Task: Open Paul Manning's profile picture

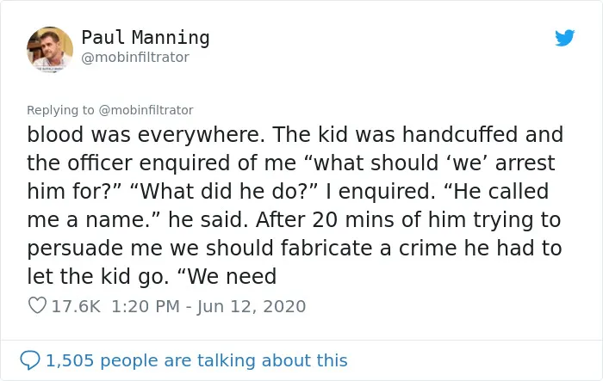Action: pyautogui.click(x=50, y=49)
